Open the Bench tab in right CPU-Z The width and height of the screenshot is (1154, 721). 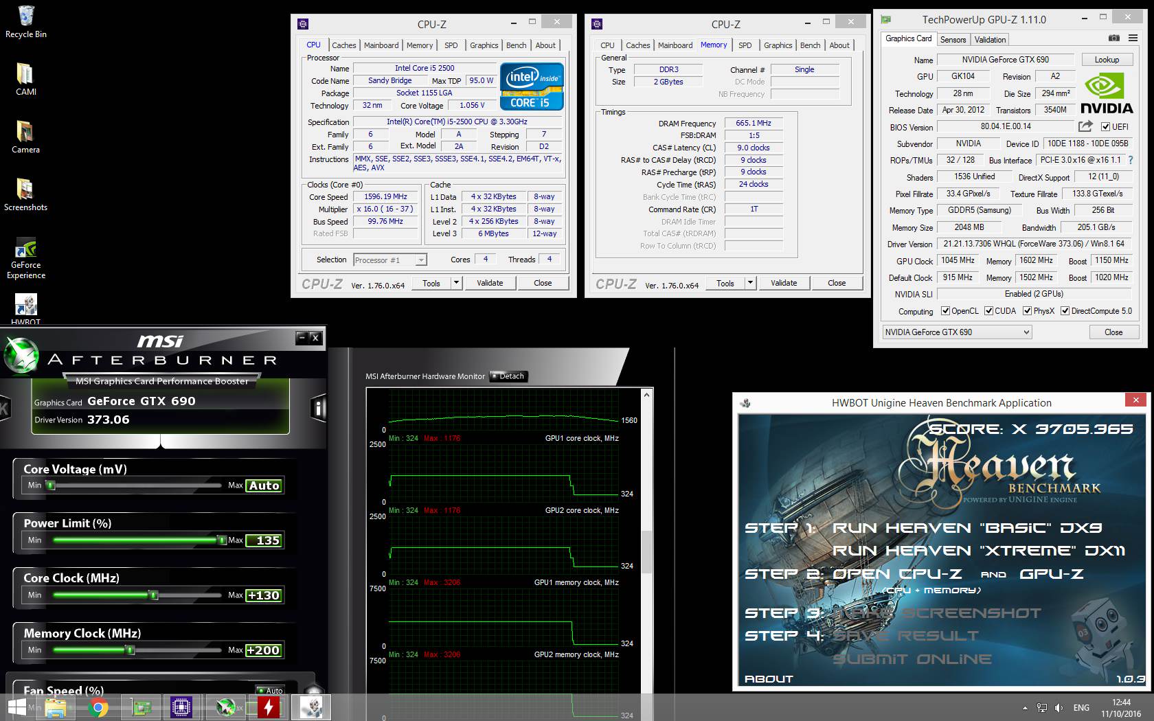coord(810,45)
